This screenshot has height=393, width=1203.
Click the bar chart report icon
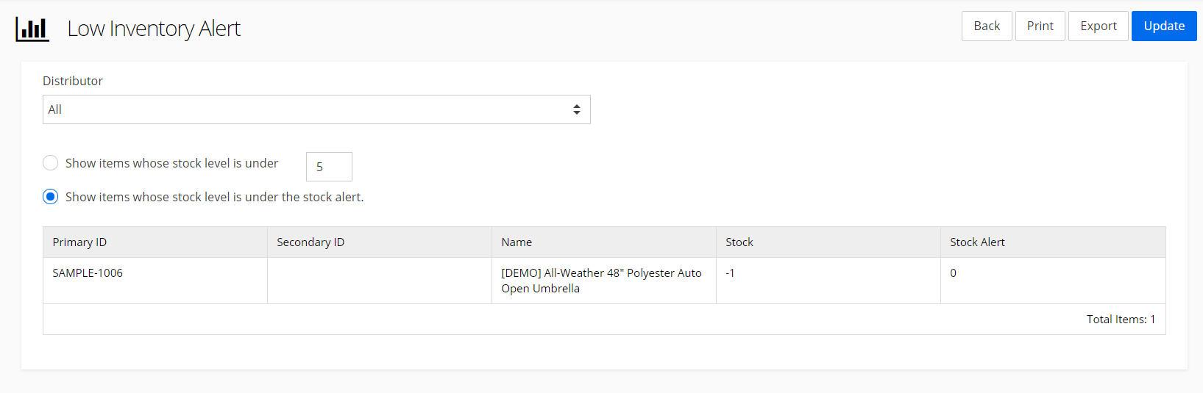point(32,29)
